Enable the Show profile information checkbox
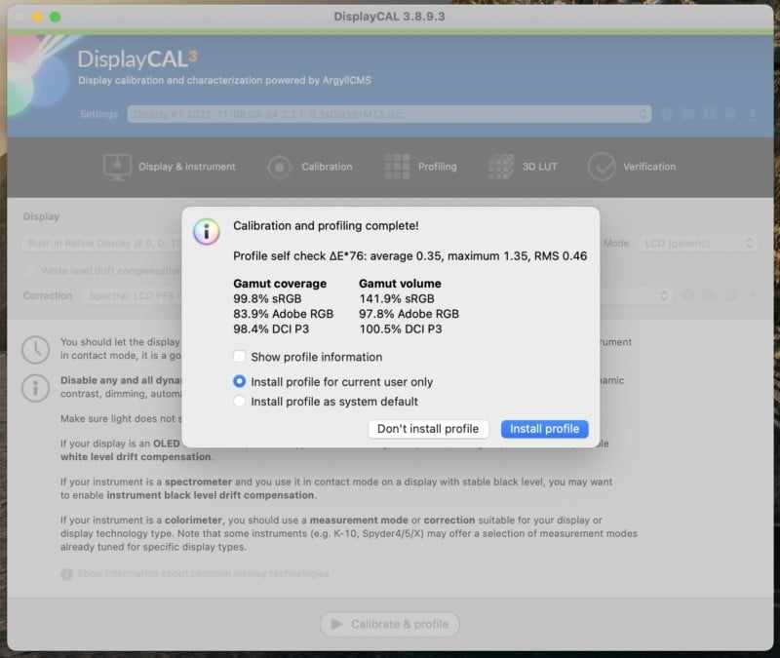 (x=240, y=358)
